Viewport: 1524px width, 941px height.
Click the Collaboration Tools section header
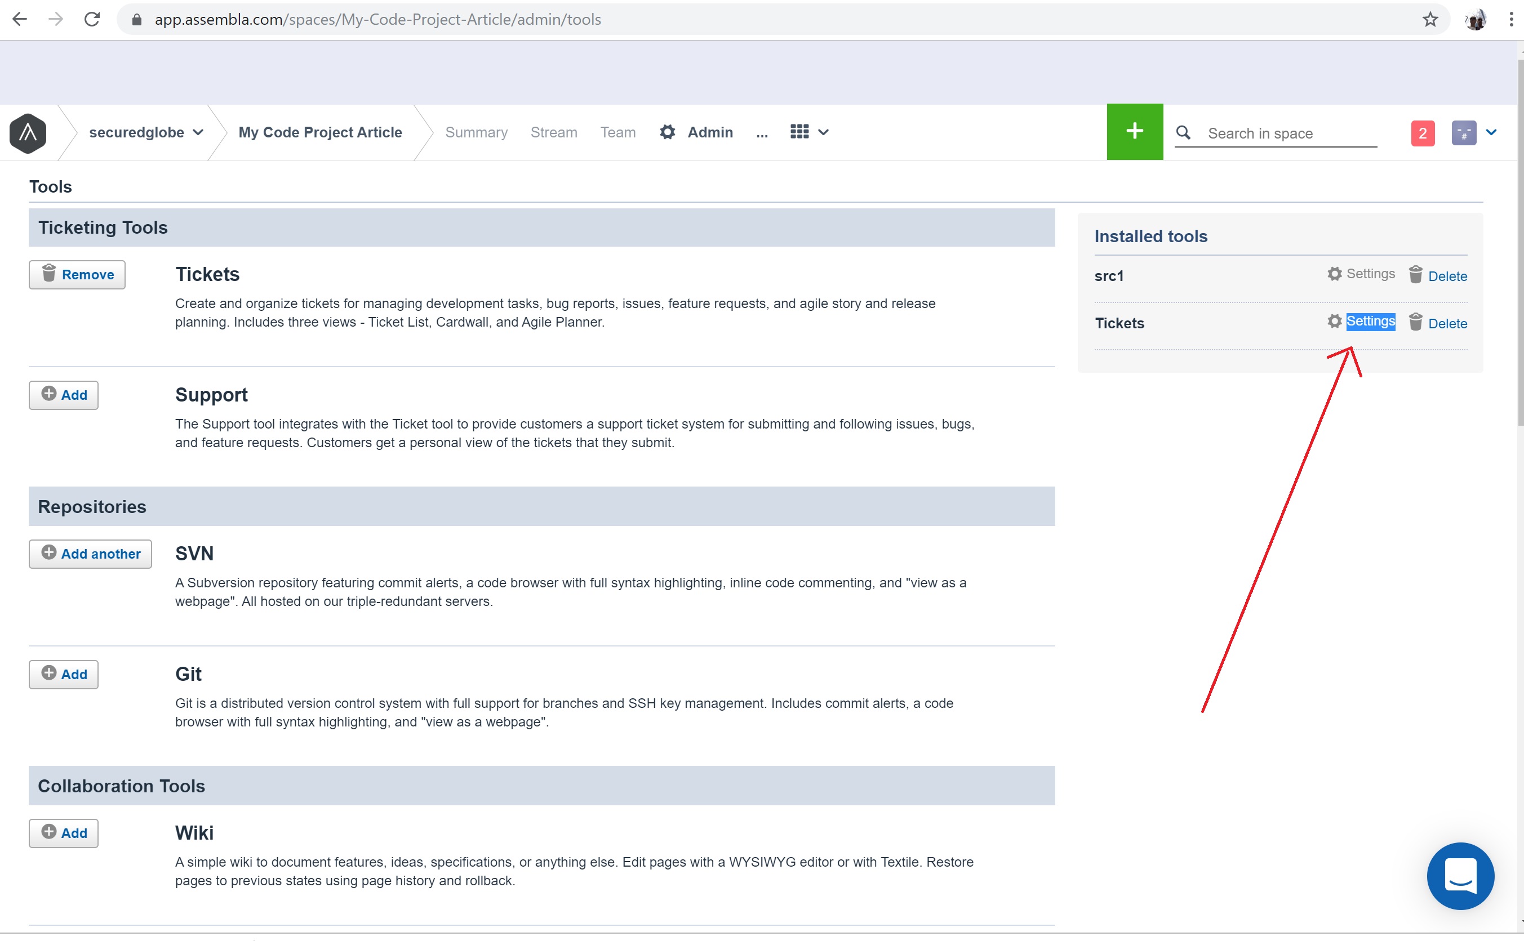(x=541, y=786)
